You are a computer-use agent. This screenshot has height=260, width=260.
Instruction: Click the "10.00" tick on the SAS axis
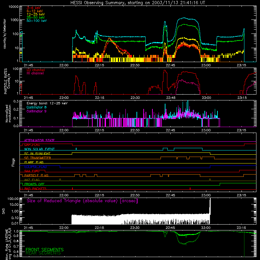pyautogui.click(x=14, y=204)
